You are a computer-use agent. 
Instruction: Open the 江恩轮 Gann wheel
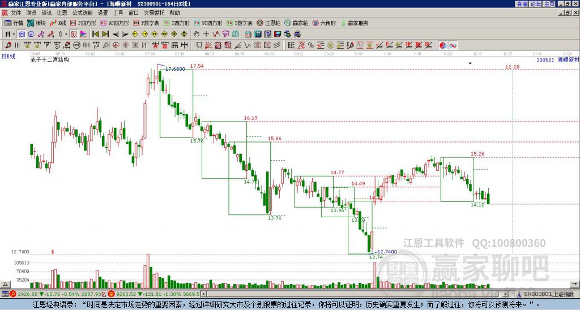click(268, 23)
